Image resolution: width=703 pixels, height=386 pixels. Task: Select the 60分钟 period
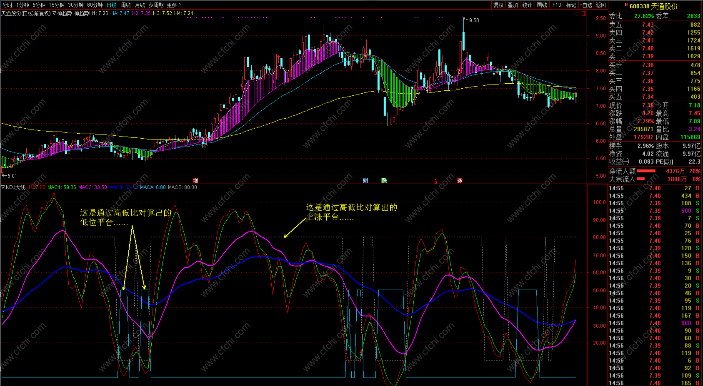click(95, 5)
